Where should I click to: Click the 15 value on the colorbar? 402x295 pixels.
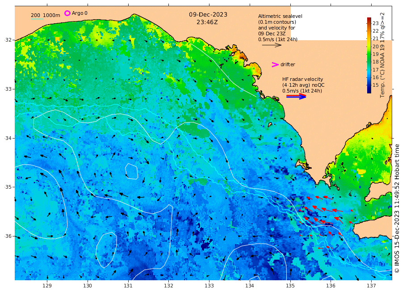click(x=376, y=85)
